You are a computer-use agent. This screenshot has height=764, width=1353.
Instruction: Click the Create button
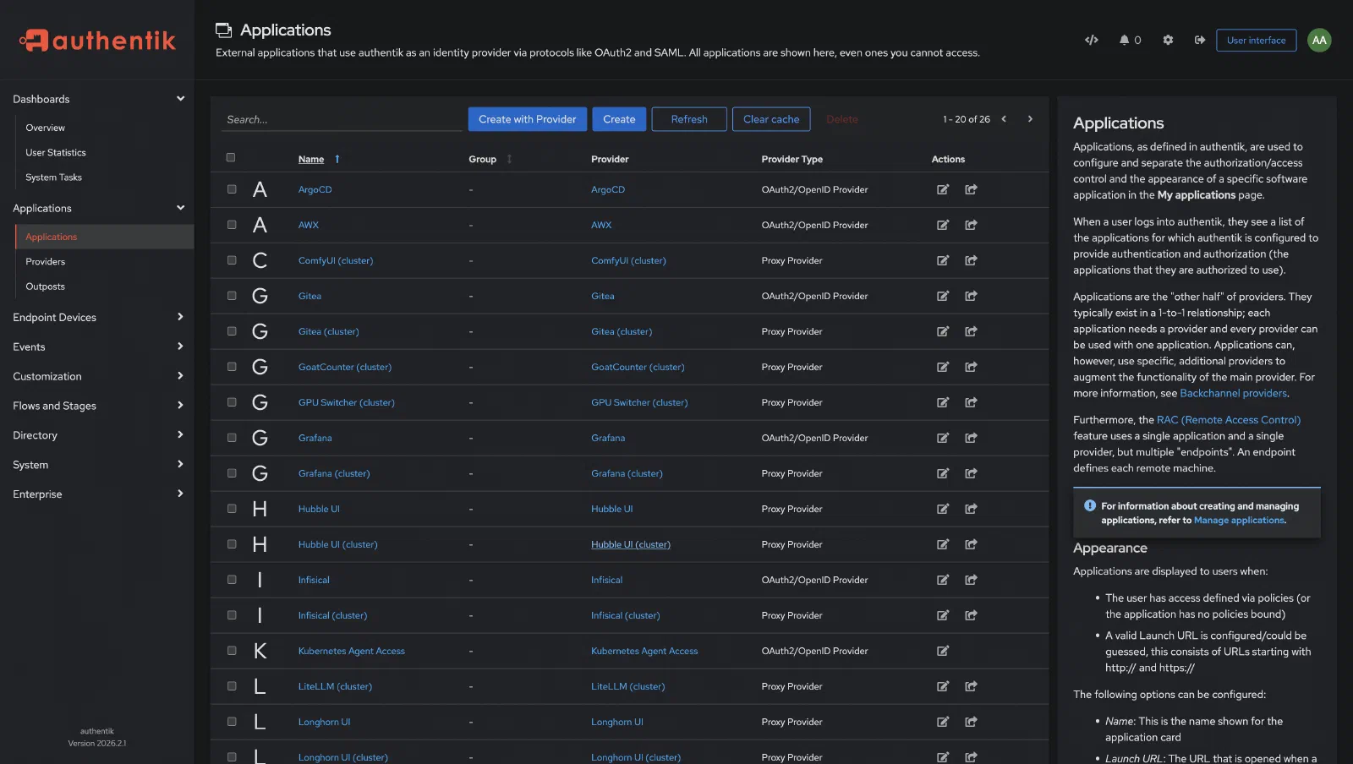(x=619, y=119)
